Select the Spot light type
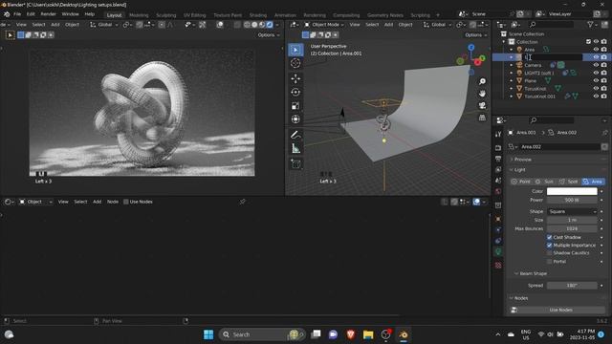 coord(569,182)
